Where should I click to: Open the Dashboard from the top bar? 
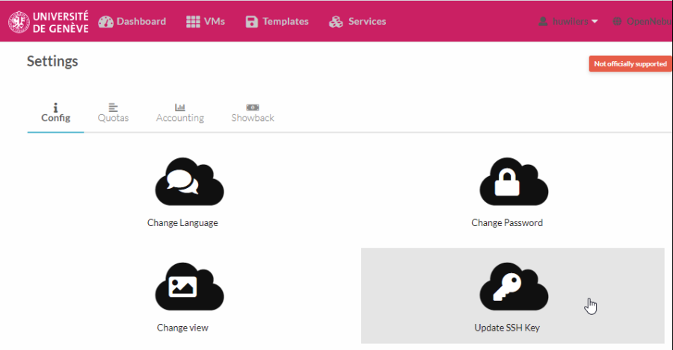[x=132, y=22]
